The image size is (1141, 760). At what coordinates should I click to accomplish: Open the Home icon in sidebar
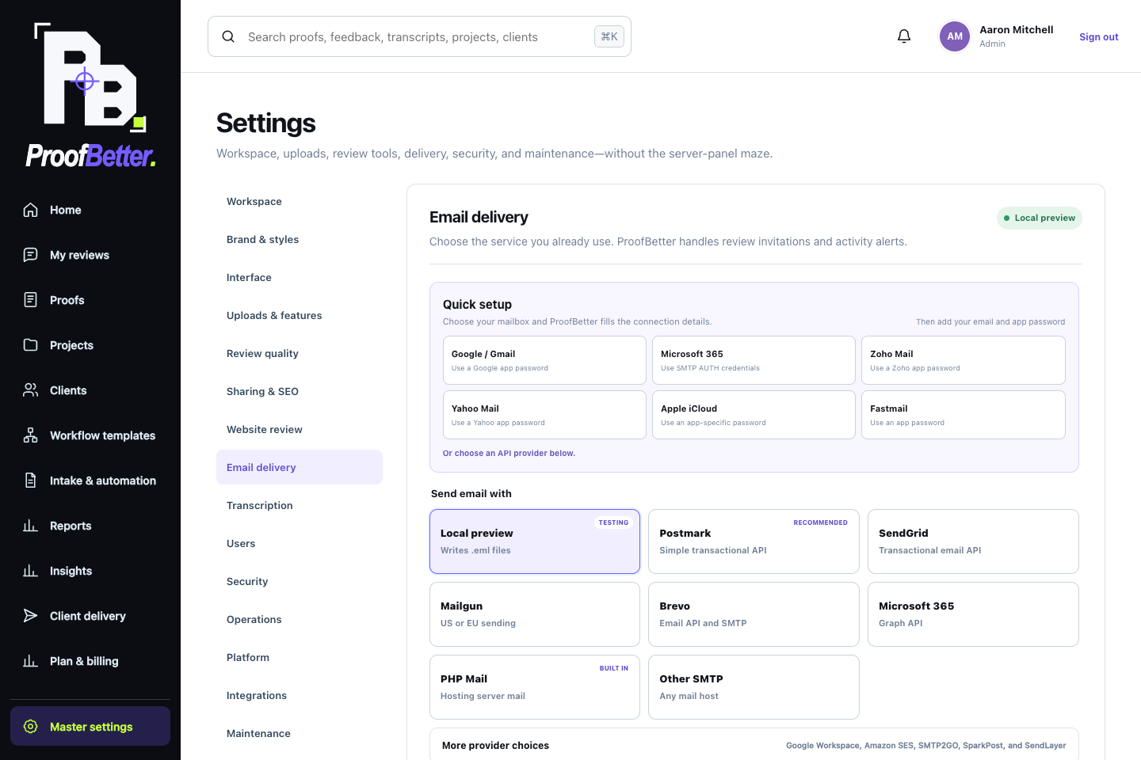[x=31, y=210]
